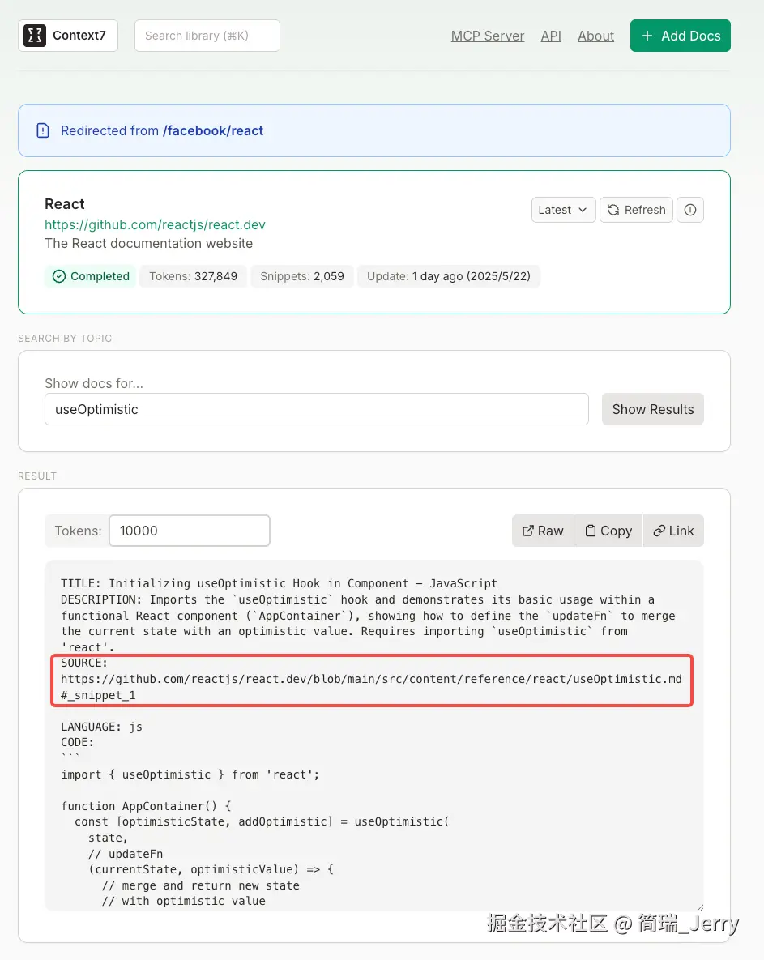Viewport: 764px width, 960px height.
Task: Click the green Completed checkmark icon
Action: [x=58, y=276]
